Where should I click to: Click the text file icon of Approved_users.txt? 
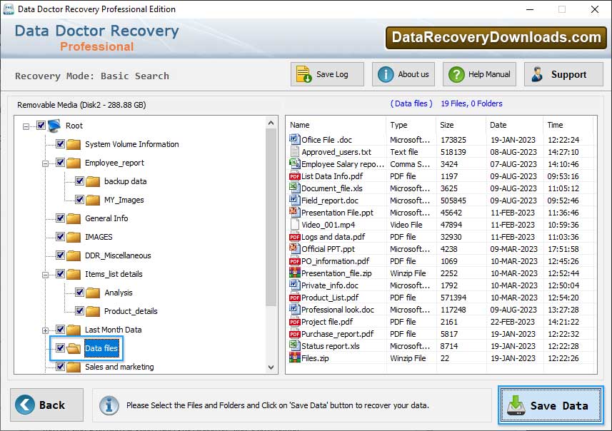pos(295,152)
